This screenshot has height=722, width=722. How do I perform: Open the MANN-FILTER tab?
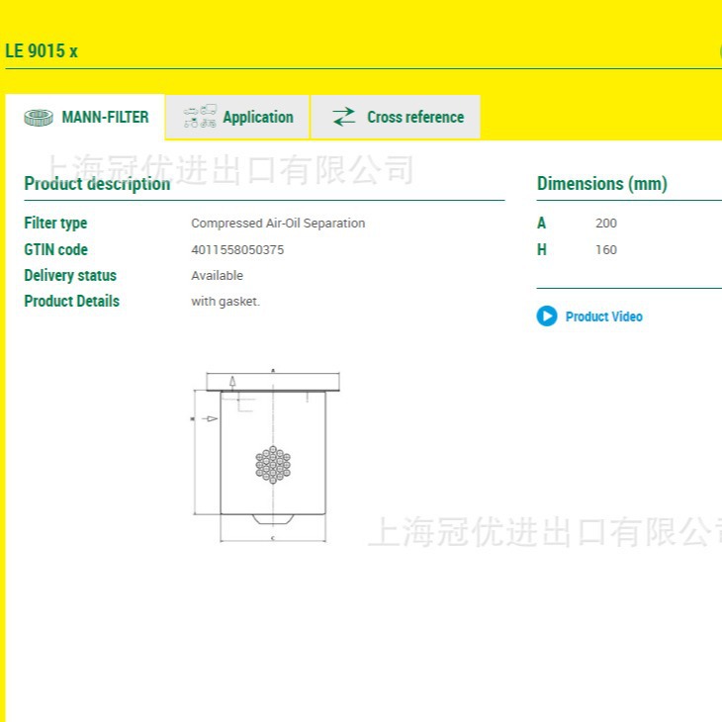click(x=85, y=117)
